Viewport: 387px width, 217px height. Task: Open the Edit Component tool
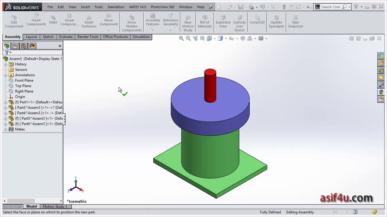pos(14,22)
